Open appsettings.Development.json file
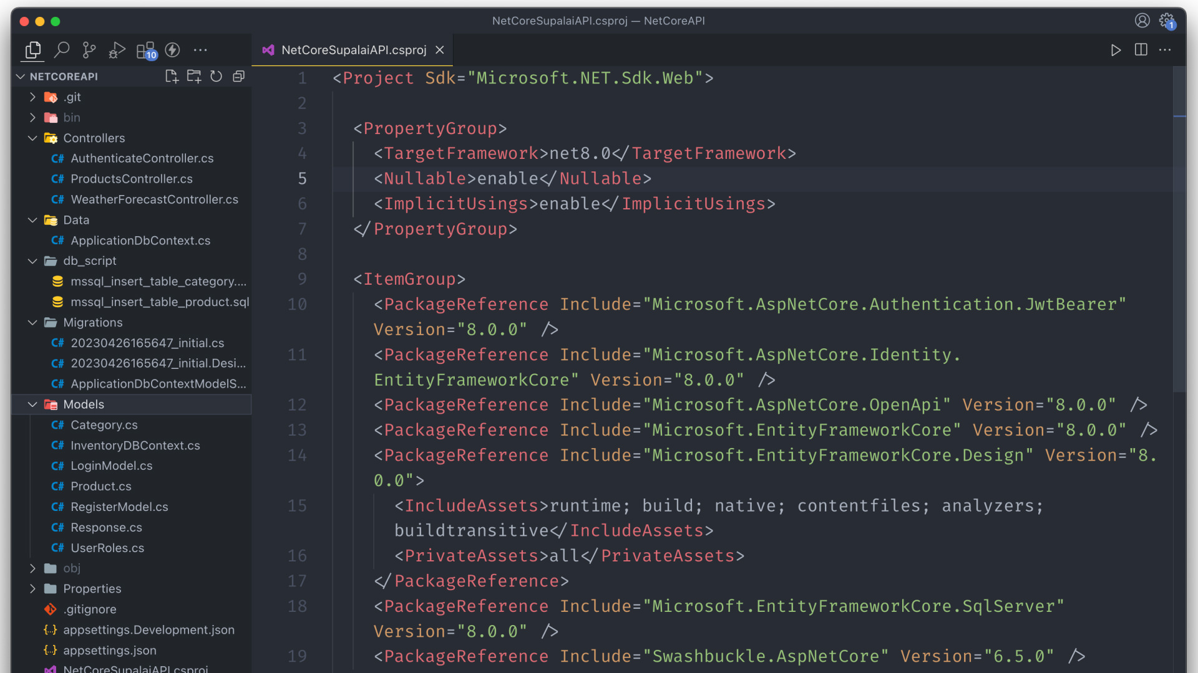The width and height of the screenshot is (1198, 673). (132, 630)
